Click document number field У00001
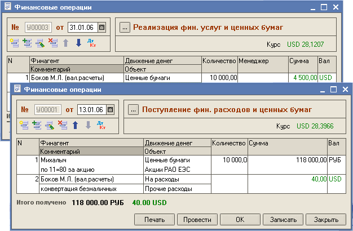 (48, 109)
